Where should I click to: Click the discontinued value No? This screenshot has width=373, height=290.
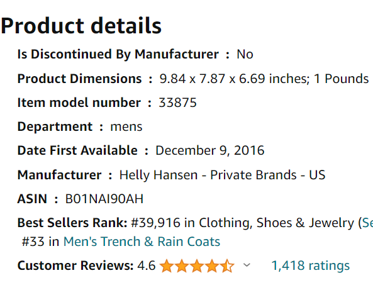[x=245, y=54]
